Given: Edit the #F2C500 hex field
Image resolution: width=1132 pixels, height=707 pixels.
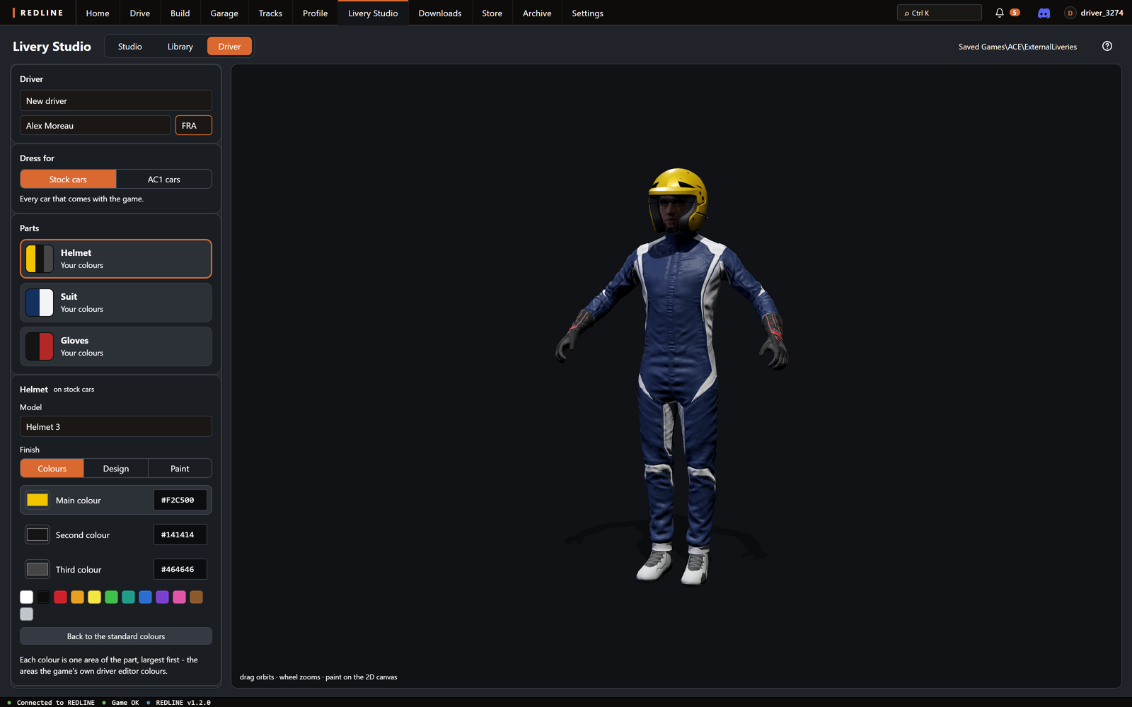Looking at the screenshot, I should 180,500.
